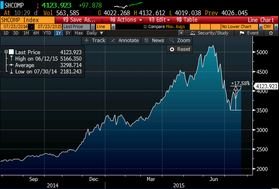Collapse panel with double-left chevron

[182, 33]
